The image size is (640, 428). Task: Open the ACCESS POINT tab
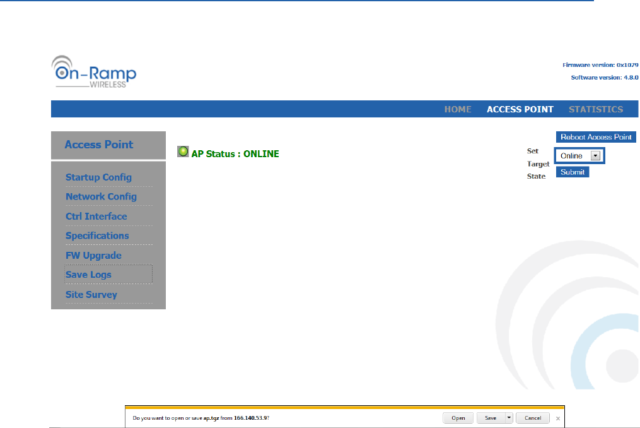pyautogui.click(x=520, y=109)
